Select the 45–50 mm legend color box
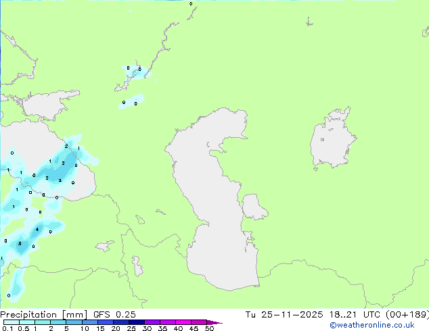 (x=199, y=322)
